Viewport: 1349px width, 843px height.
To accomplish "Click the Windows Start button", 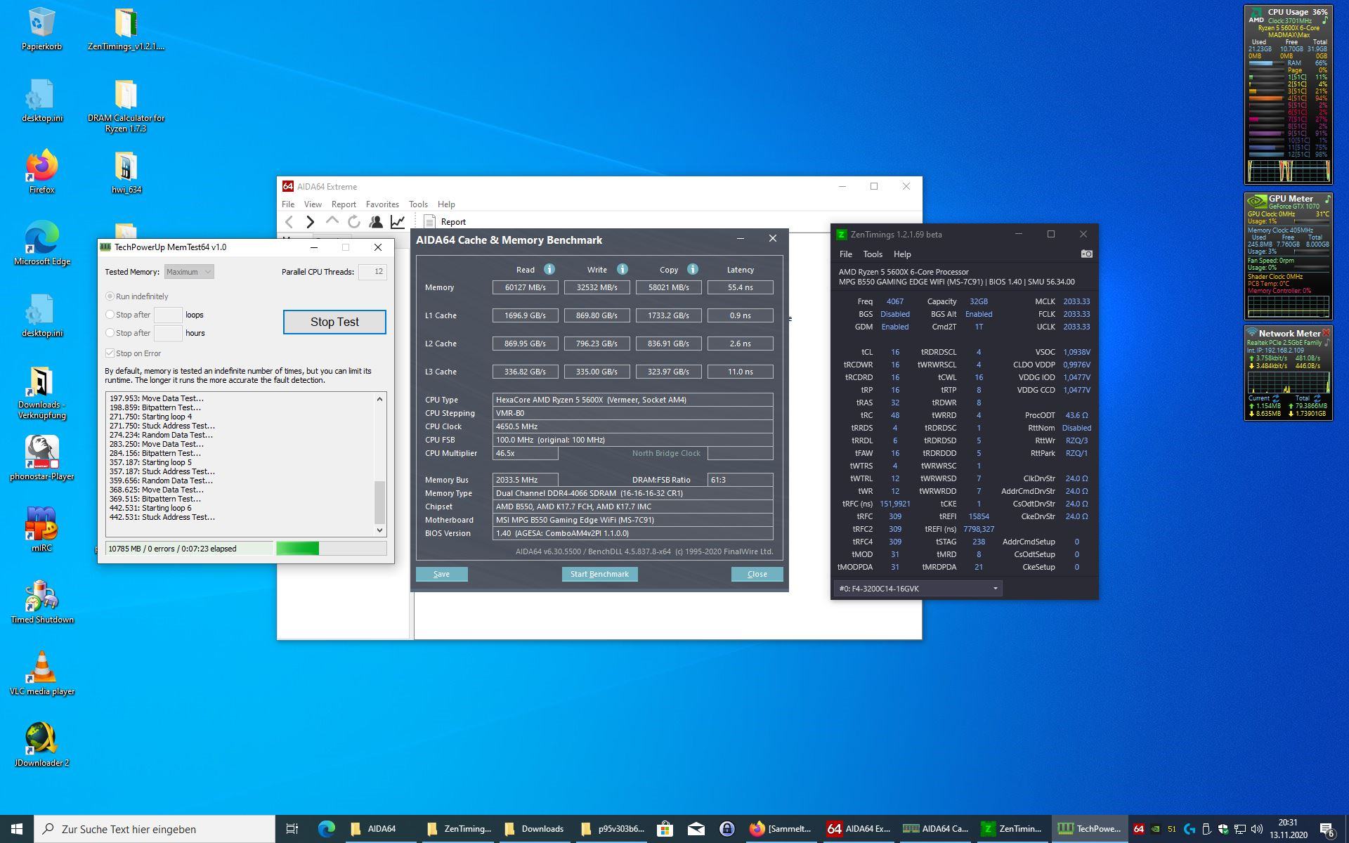I will click(17, 829).
